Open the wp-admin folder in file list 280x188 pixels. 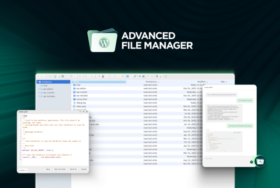pos(82,88)
